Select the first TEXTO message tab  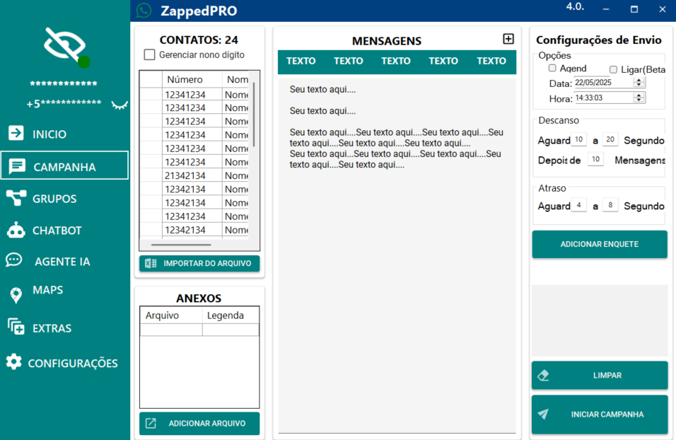coord(301,62)
